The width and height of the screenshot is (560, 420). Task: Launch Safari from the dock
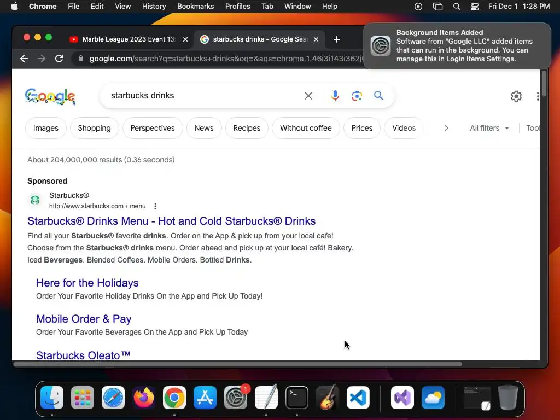(113, 398)
